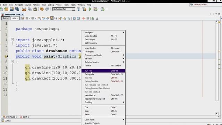Choose Insert Code from context menu

[103, 48]
